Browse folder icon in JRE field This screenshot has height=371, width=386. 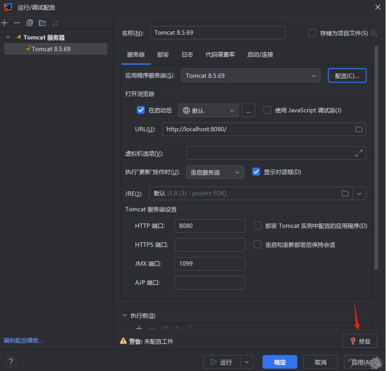(345, 194)
